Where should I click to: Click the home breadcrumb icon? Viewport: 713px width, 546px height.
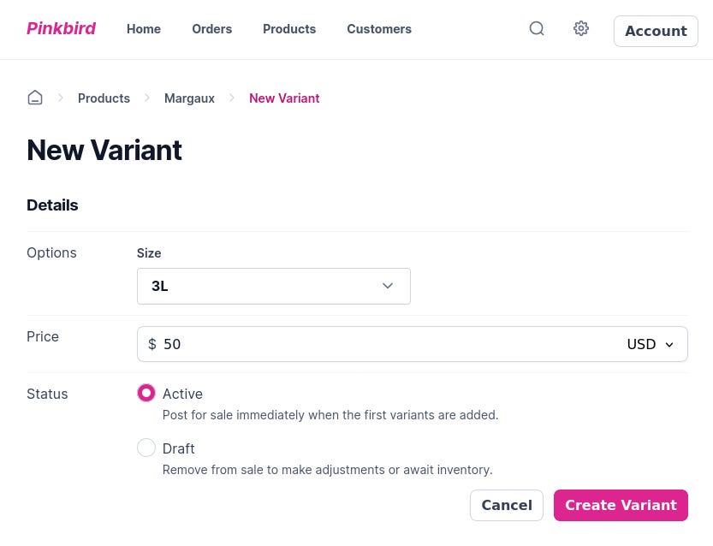(x=35, y=98)
